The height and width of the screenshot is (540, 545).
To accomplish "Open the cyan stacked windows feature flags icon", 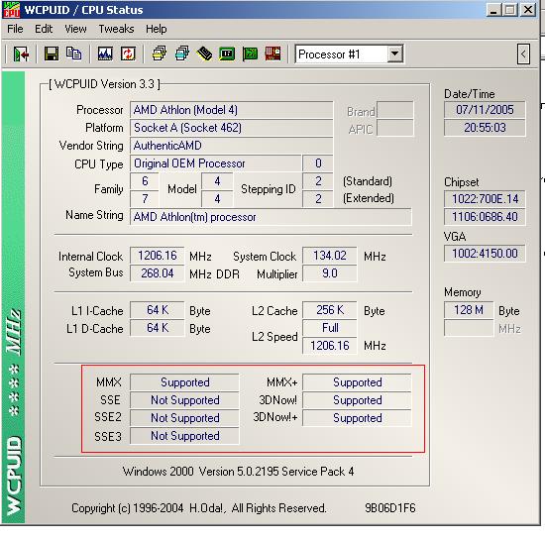I will pos(182,54).
